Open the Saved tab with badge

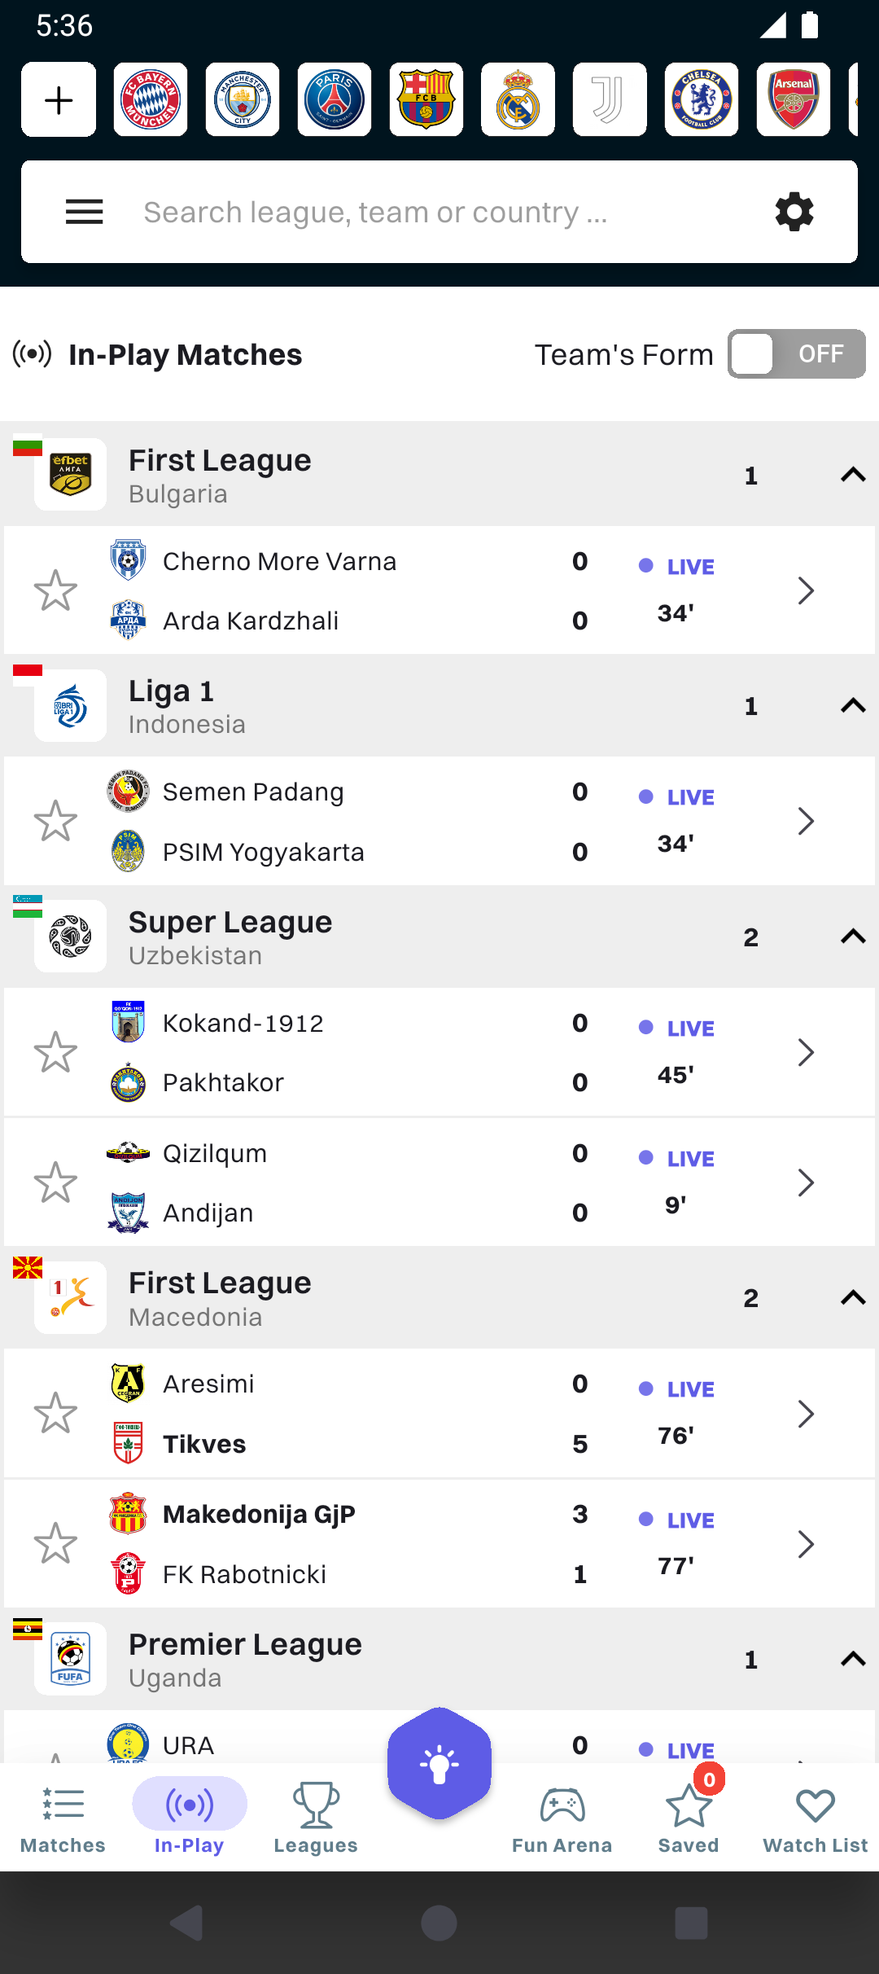click(x=689, y=1818)
